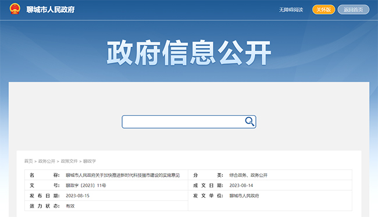Select validity status 有效
Screen dimensions: 378x217
pos(70,206)
